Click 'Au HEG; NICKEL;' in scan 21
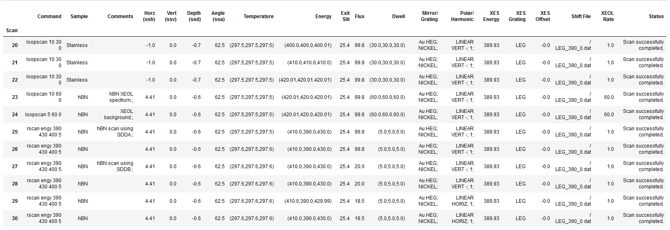Screen dimensions: 670x230 pyautogui.click(x=428, y=62)
